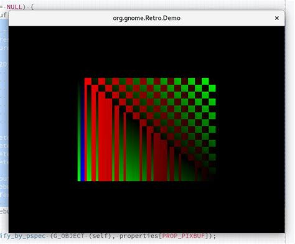Click the red-green checkerboard test image
295x244 pixels.
point(147,129)
